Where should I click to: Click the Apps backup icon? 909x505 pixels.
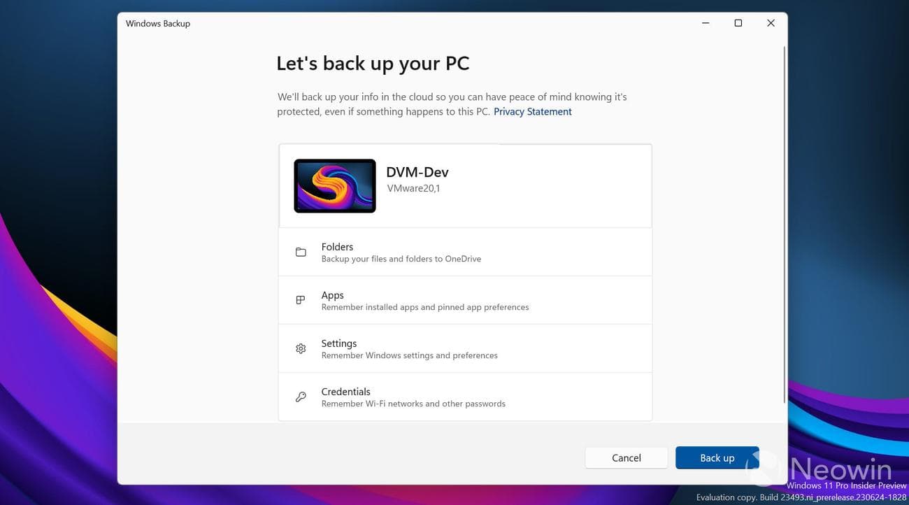point(301,300)
